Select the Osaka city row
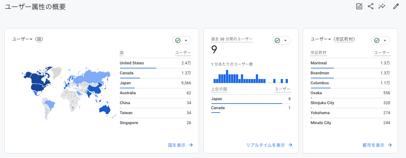This screenshot has height=158, width=406. [350, 93]
